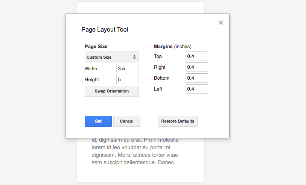Click the Bottom margin label
Screen dimensions: 306x185
pos(162,78)
